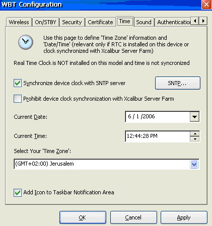This screenshot has width=212, height=226.
Task: Switch to the Wireless tab
Action: coord(19,22)
